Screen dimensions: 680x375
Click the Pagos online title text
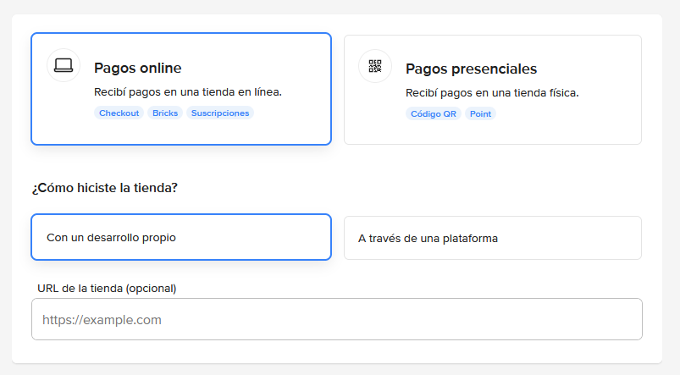coord(138,68)
